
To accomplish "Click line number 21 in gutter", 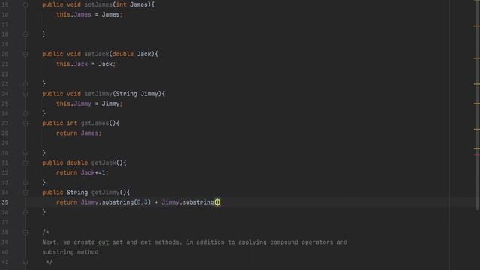I will [x=5, y=64].
